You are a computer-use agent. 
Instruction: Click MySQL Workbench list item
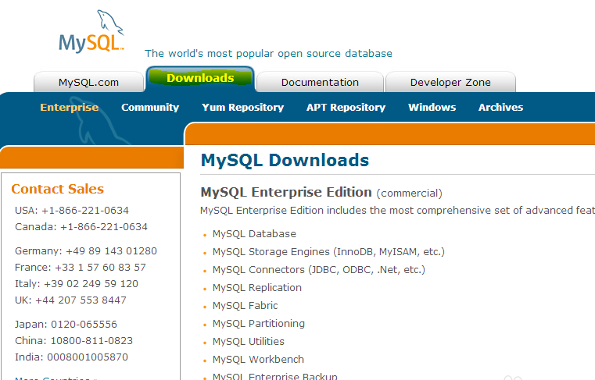coord(258,359)
